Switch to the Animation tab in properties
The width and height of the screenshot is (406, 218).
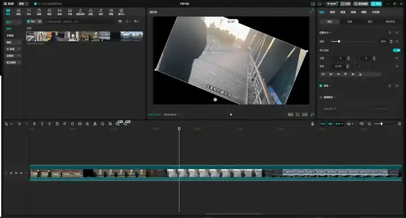pos(353,12)
